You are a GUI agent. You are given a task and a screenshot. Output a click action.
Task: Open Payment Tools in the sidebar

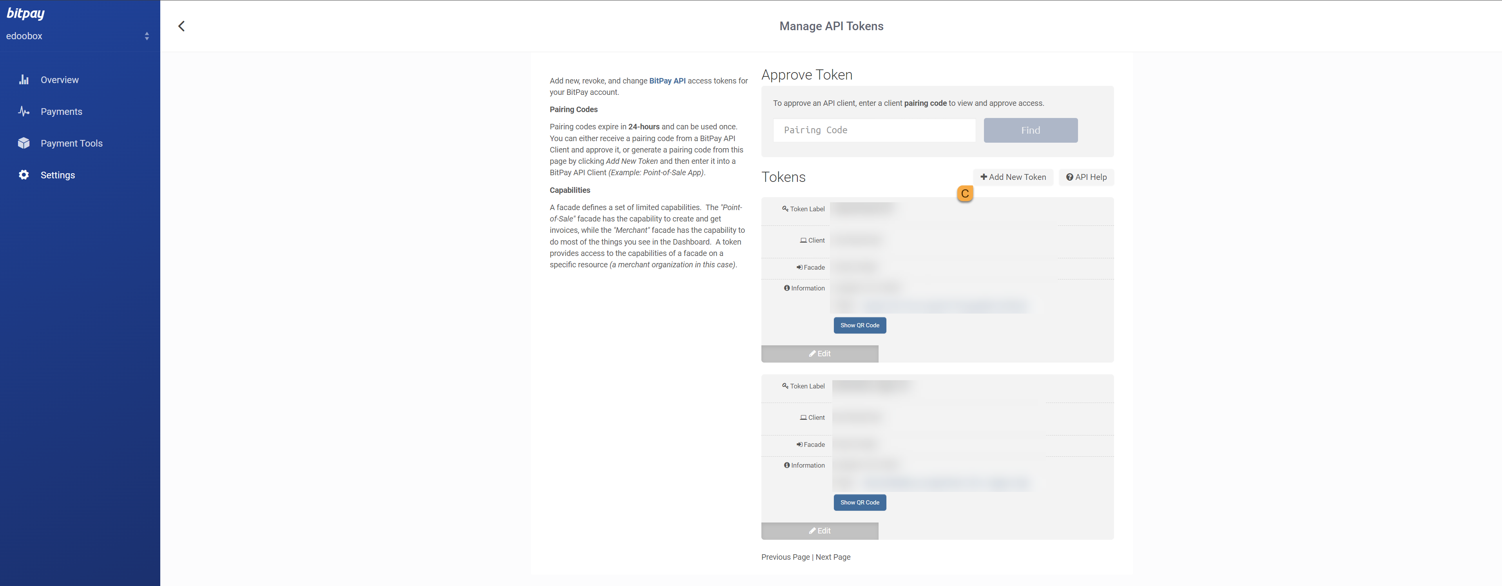coord(71,143)
